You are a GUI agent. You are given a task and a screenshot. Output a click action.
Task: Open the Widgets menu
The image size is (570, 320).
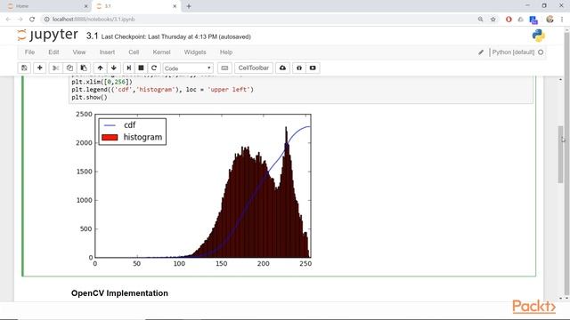(x=195, y=52)
